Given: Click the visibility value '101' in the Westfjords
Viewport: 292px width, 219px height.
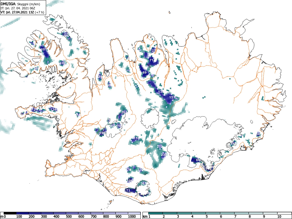Looking at the screenshot, I should 44,49.
